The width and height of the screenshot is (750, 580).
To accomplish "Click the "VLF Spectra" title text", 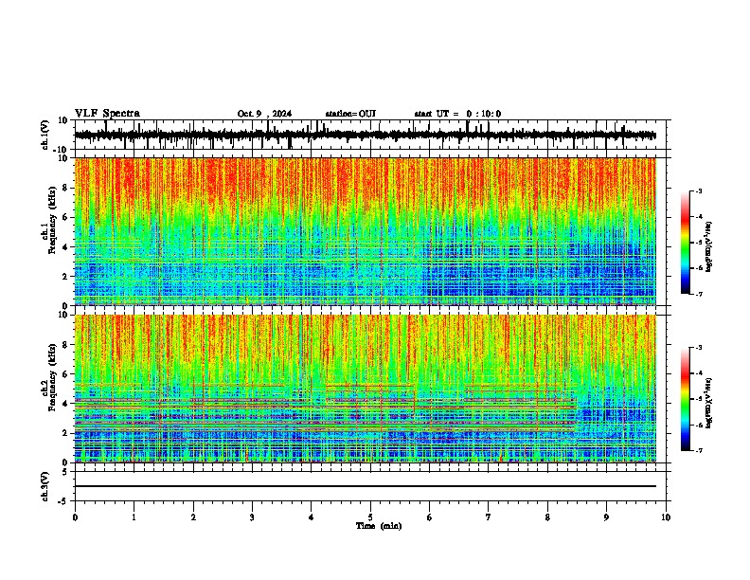I will pos(107,114).
